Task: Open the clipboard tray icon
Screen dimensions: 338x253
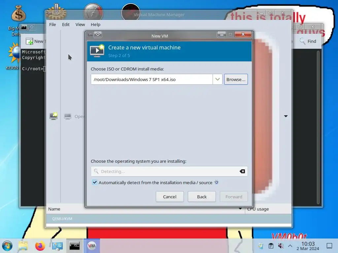Action: pos(271,246)
